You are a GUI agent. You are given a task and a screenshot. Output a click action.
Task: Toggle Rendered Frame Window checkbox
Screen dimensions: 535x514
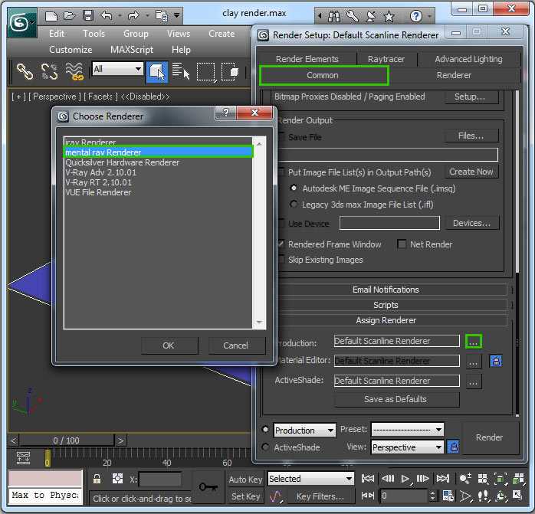click(x=281, y=244)
